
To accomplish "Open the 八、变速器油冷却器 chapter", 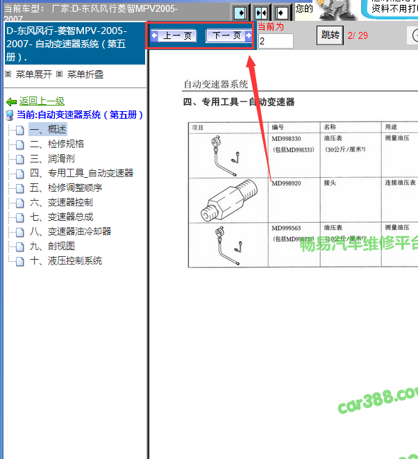I will (70, 231).
